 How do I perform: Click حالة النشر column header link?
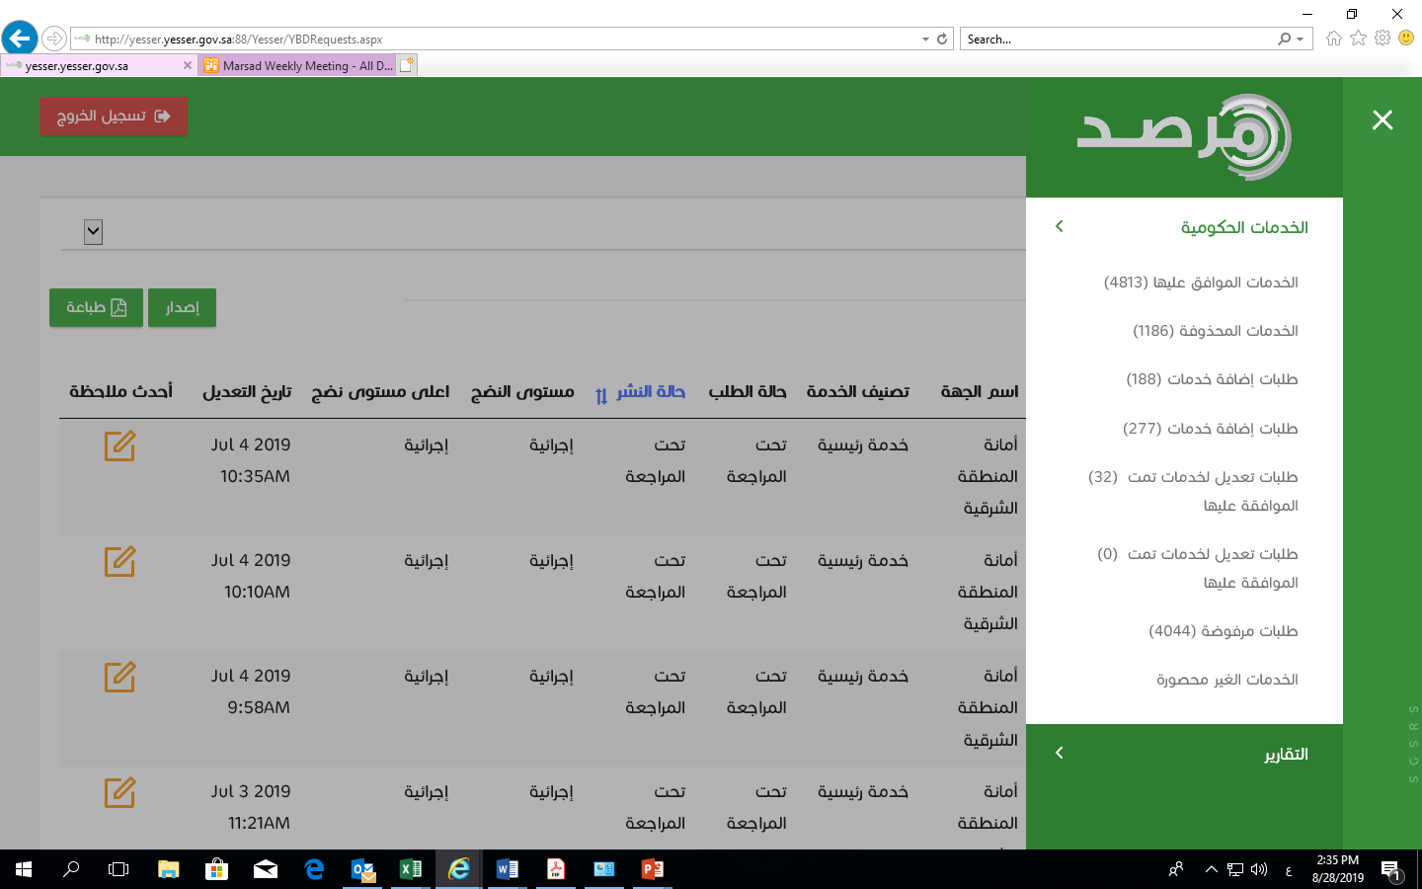point(651,391)
